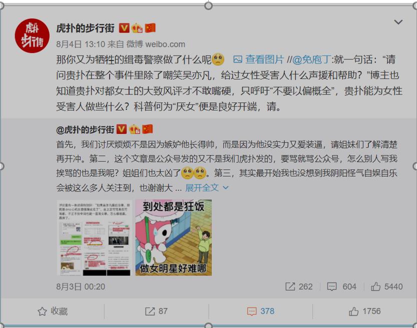Image resolution: width=417 pixels, height=328 pixels.
Task: Open the 虎扑的步行街 round avatar
Action: pyautogui.click(x=32, y=35)
